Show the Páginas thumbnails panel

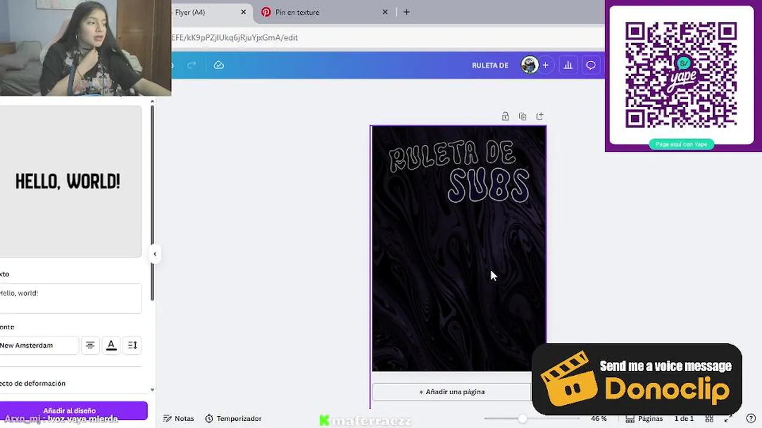[x=644, y=418]
